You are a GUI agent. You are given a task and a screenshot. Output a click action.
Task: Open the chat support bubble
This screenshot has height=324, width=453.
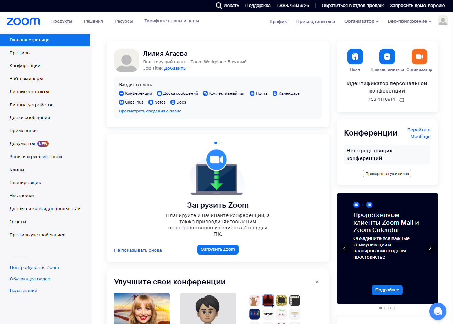438,311
